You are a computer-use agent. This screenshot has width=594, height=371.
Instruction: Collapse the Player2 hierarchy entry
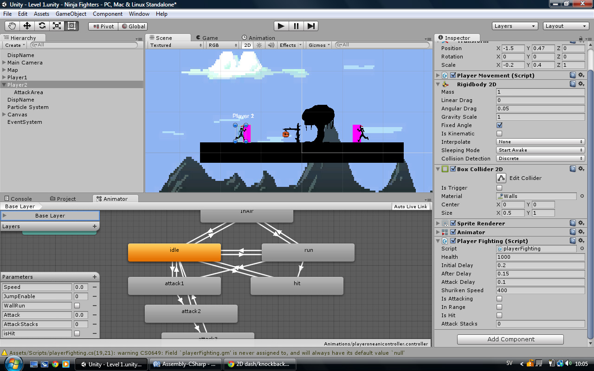[4, 84]
